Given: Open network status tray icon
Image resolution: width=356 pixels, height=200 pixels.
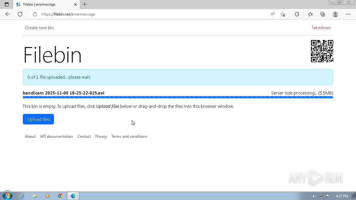Looking at the screenshot, I should click(321, 196).
